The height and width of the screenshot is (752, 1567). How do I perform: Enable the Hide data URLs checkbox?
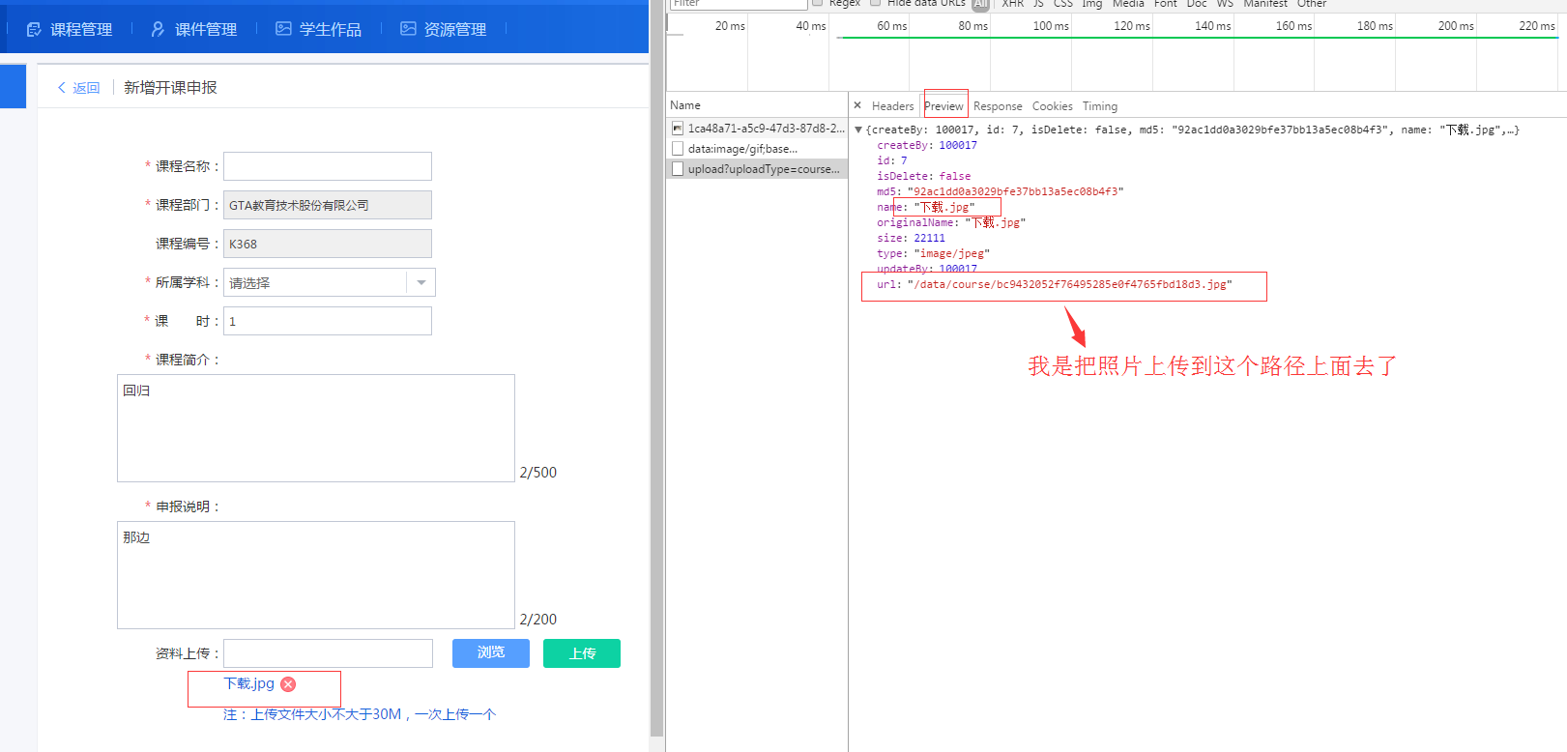point(876,3)
